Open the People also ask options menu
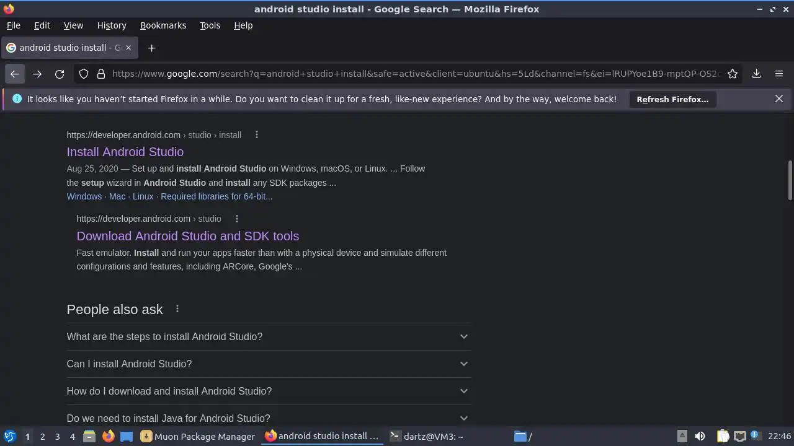 (x=177, y=308)
